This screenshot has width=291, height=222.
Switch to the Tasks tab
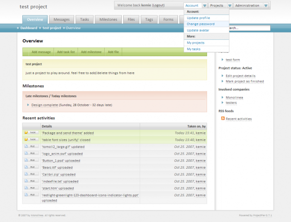(84, 19)
